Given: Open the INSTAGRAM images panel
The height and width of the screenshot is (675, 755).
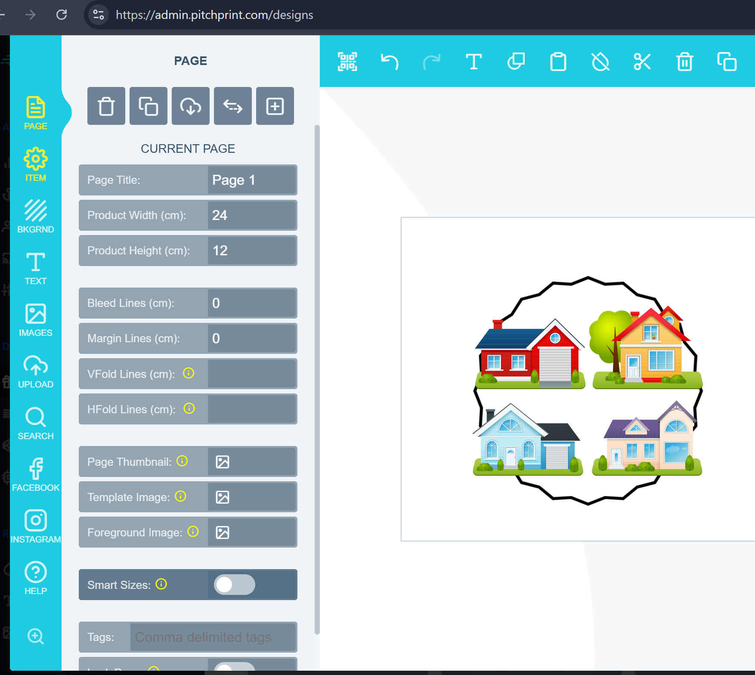Looking at the screenshot, I should 36,526.
